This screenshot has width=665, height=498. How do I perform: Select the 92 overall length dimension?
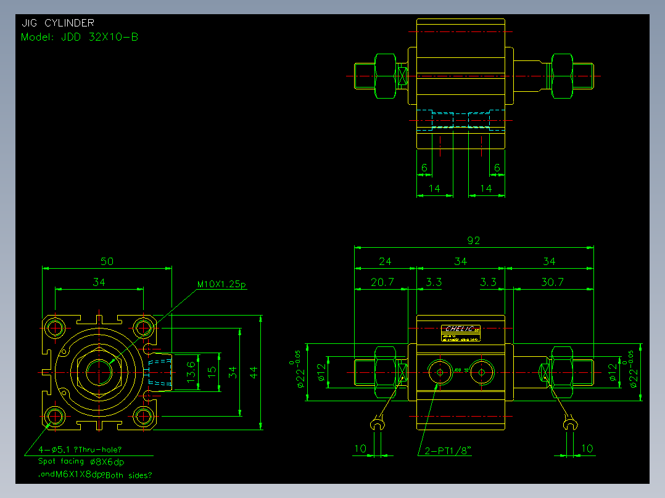tap(473, 240)
